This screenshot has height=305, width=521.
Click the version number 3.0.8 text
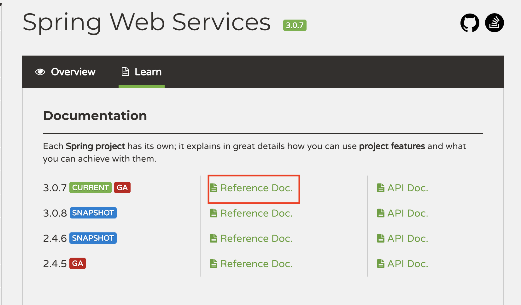[x=55, y=213]
